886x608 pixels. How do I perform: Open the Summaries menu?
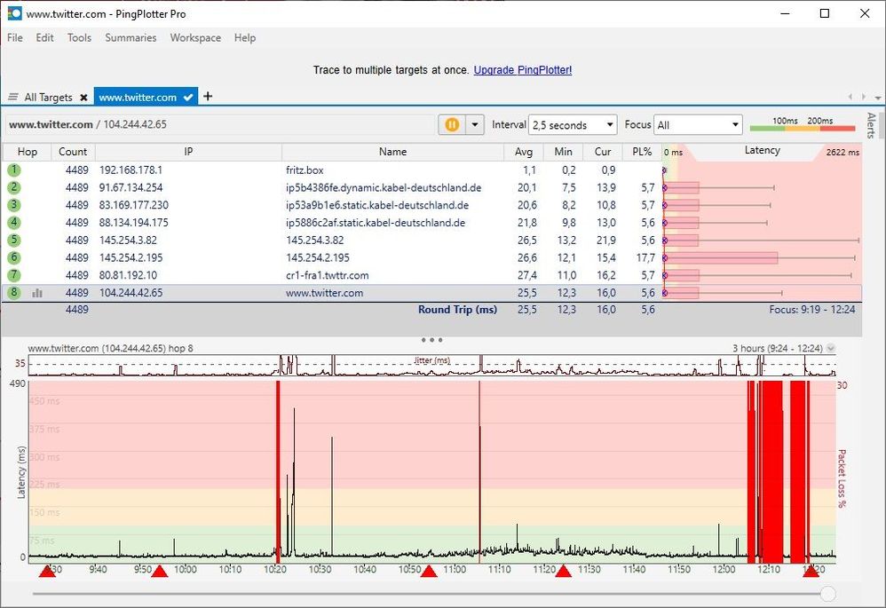click(x=131, y=37)
